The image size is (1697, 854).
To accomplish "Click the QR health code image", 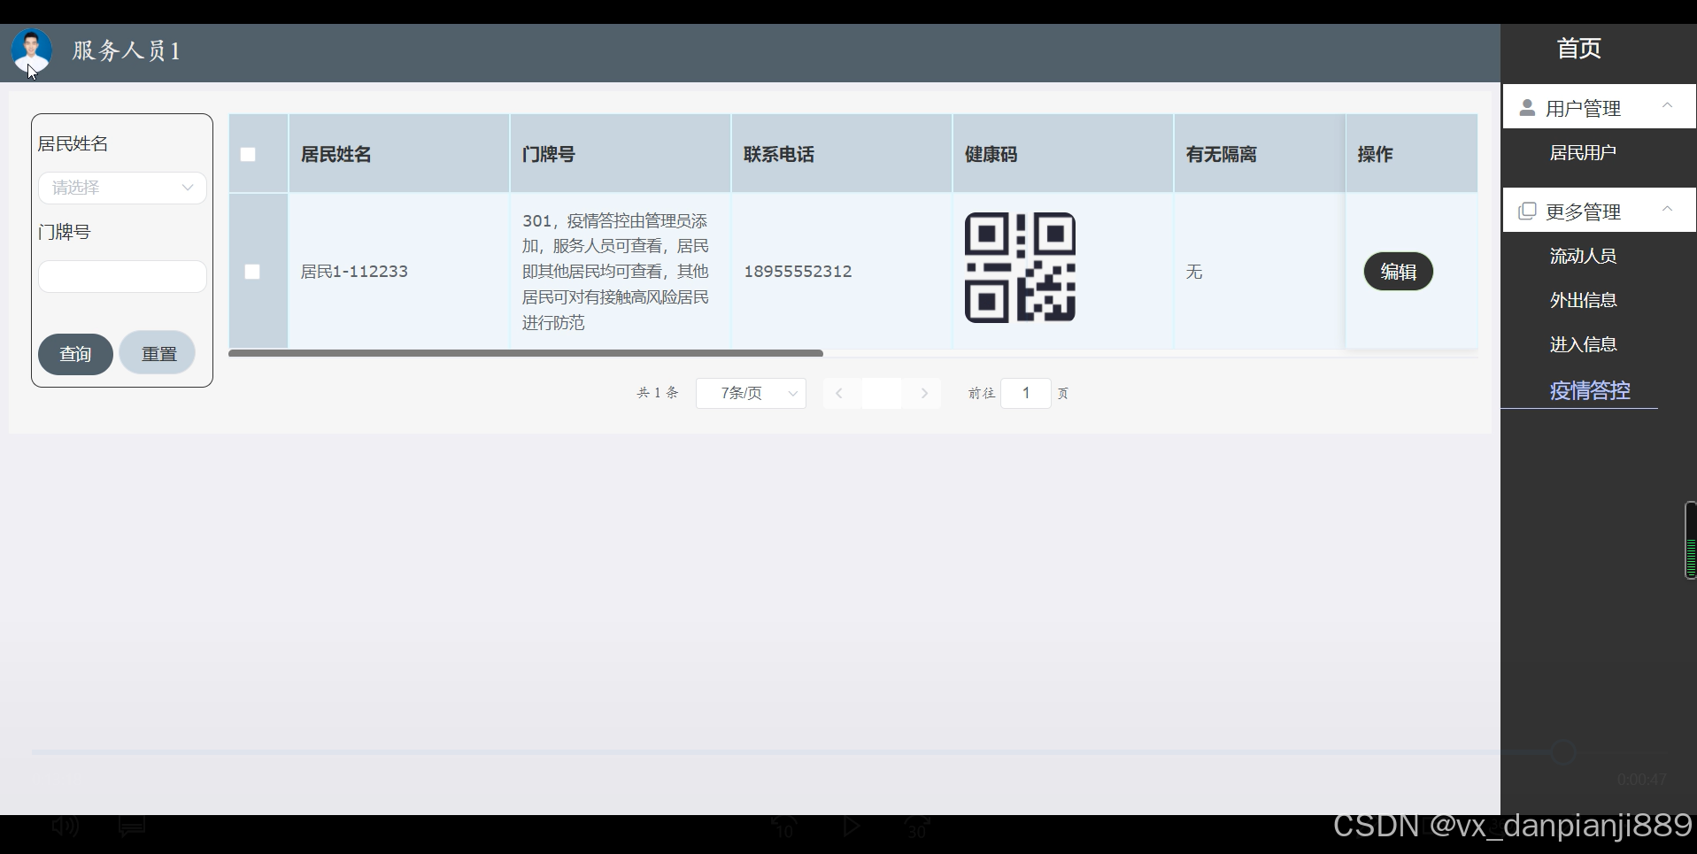I will pyautogui.click(x=1020, y=267).
